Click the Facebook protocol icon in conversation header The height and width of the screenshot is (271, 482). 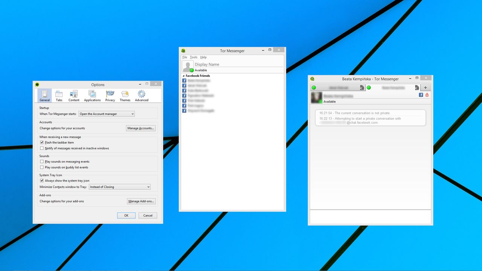(421, 95)
